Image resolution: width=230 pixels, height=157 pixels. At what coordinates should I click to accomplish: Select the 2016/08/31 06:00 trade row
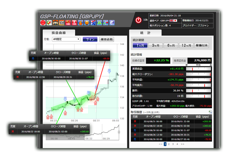tap(171, 122)
